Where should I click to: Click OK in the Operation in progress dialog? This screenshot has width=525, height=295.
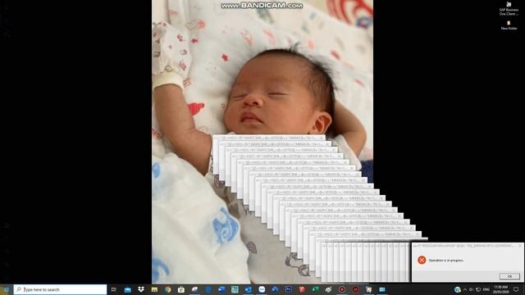pos(509,276)
